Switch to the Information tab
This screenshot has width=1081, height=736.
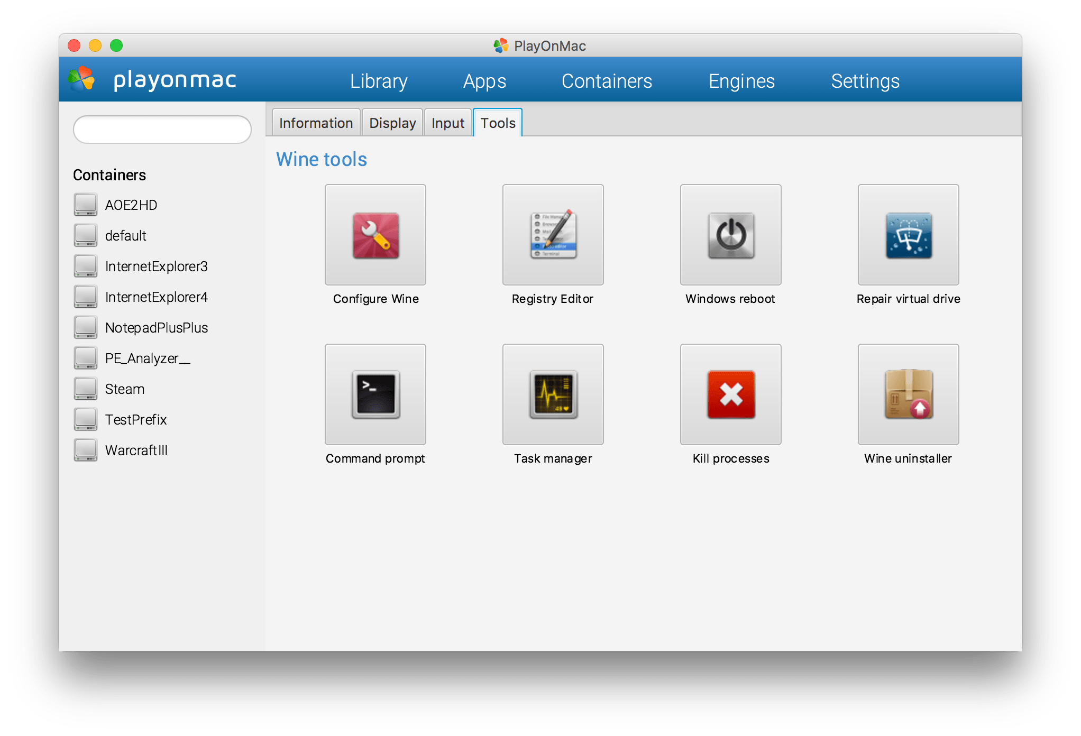coord(316,123)
